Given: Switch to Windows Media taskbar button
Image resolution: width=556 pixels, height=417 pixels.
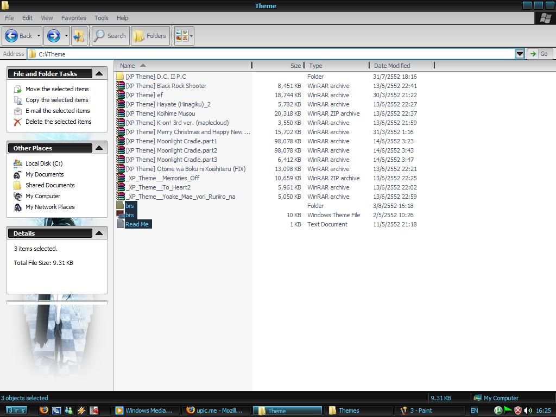Looking at the screenshot, I should click(x=144, y=410).
